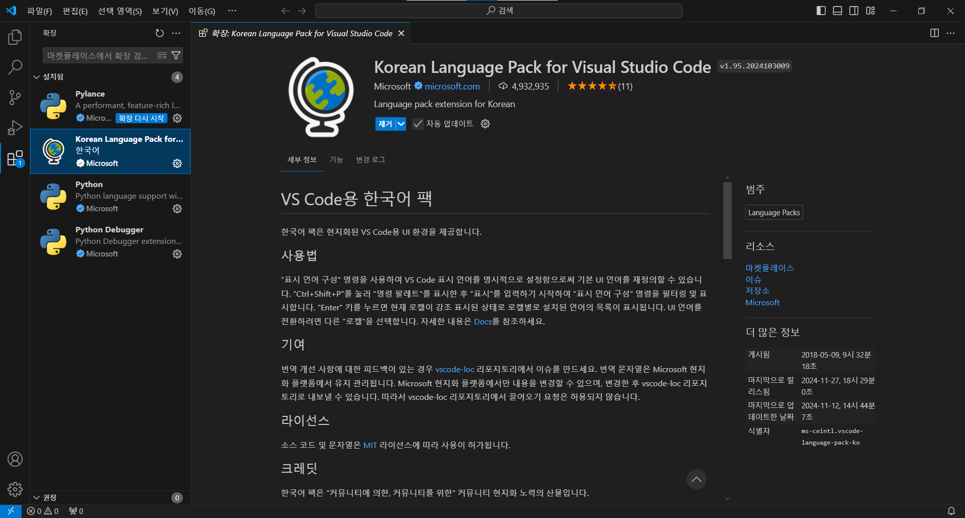Refresh the extensions list
Screen dimensions: 965x518
[x=159, y=33]
